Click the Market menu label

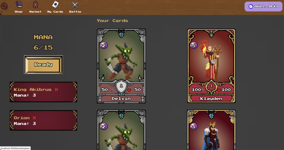point(35,12)
